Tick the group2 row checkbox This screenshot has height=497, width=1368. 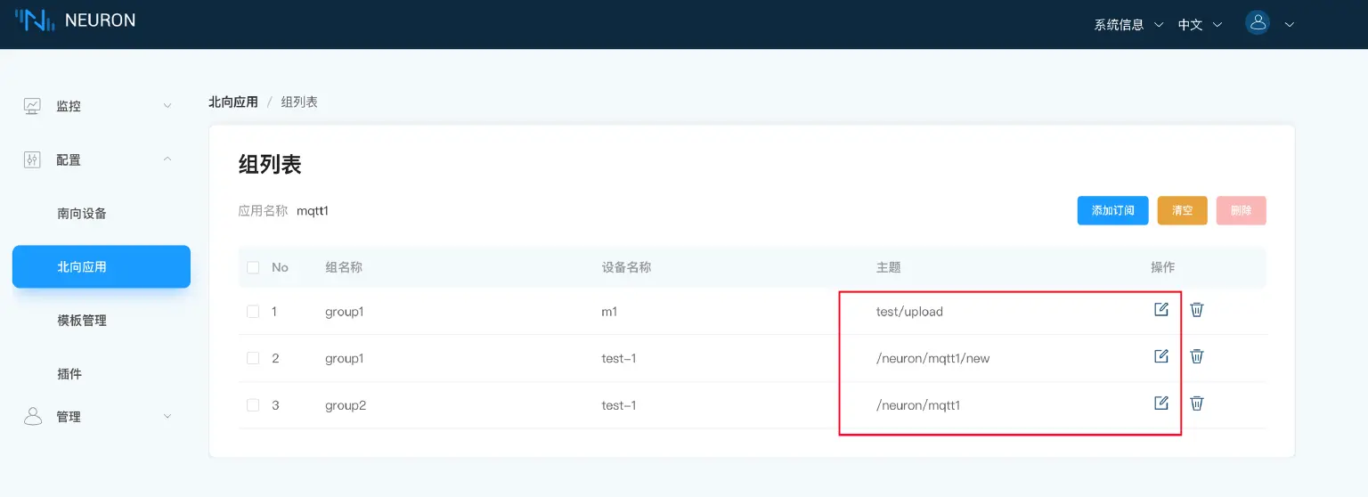coord(253,405)
